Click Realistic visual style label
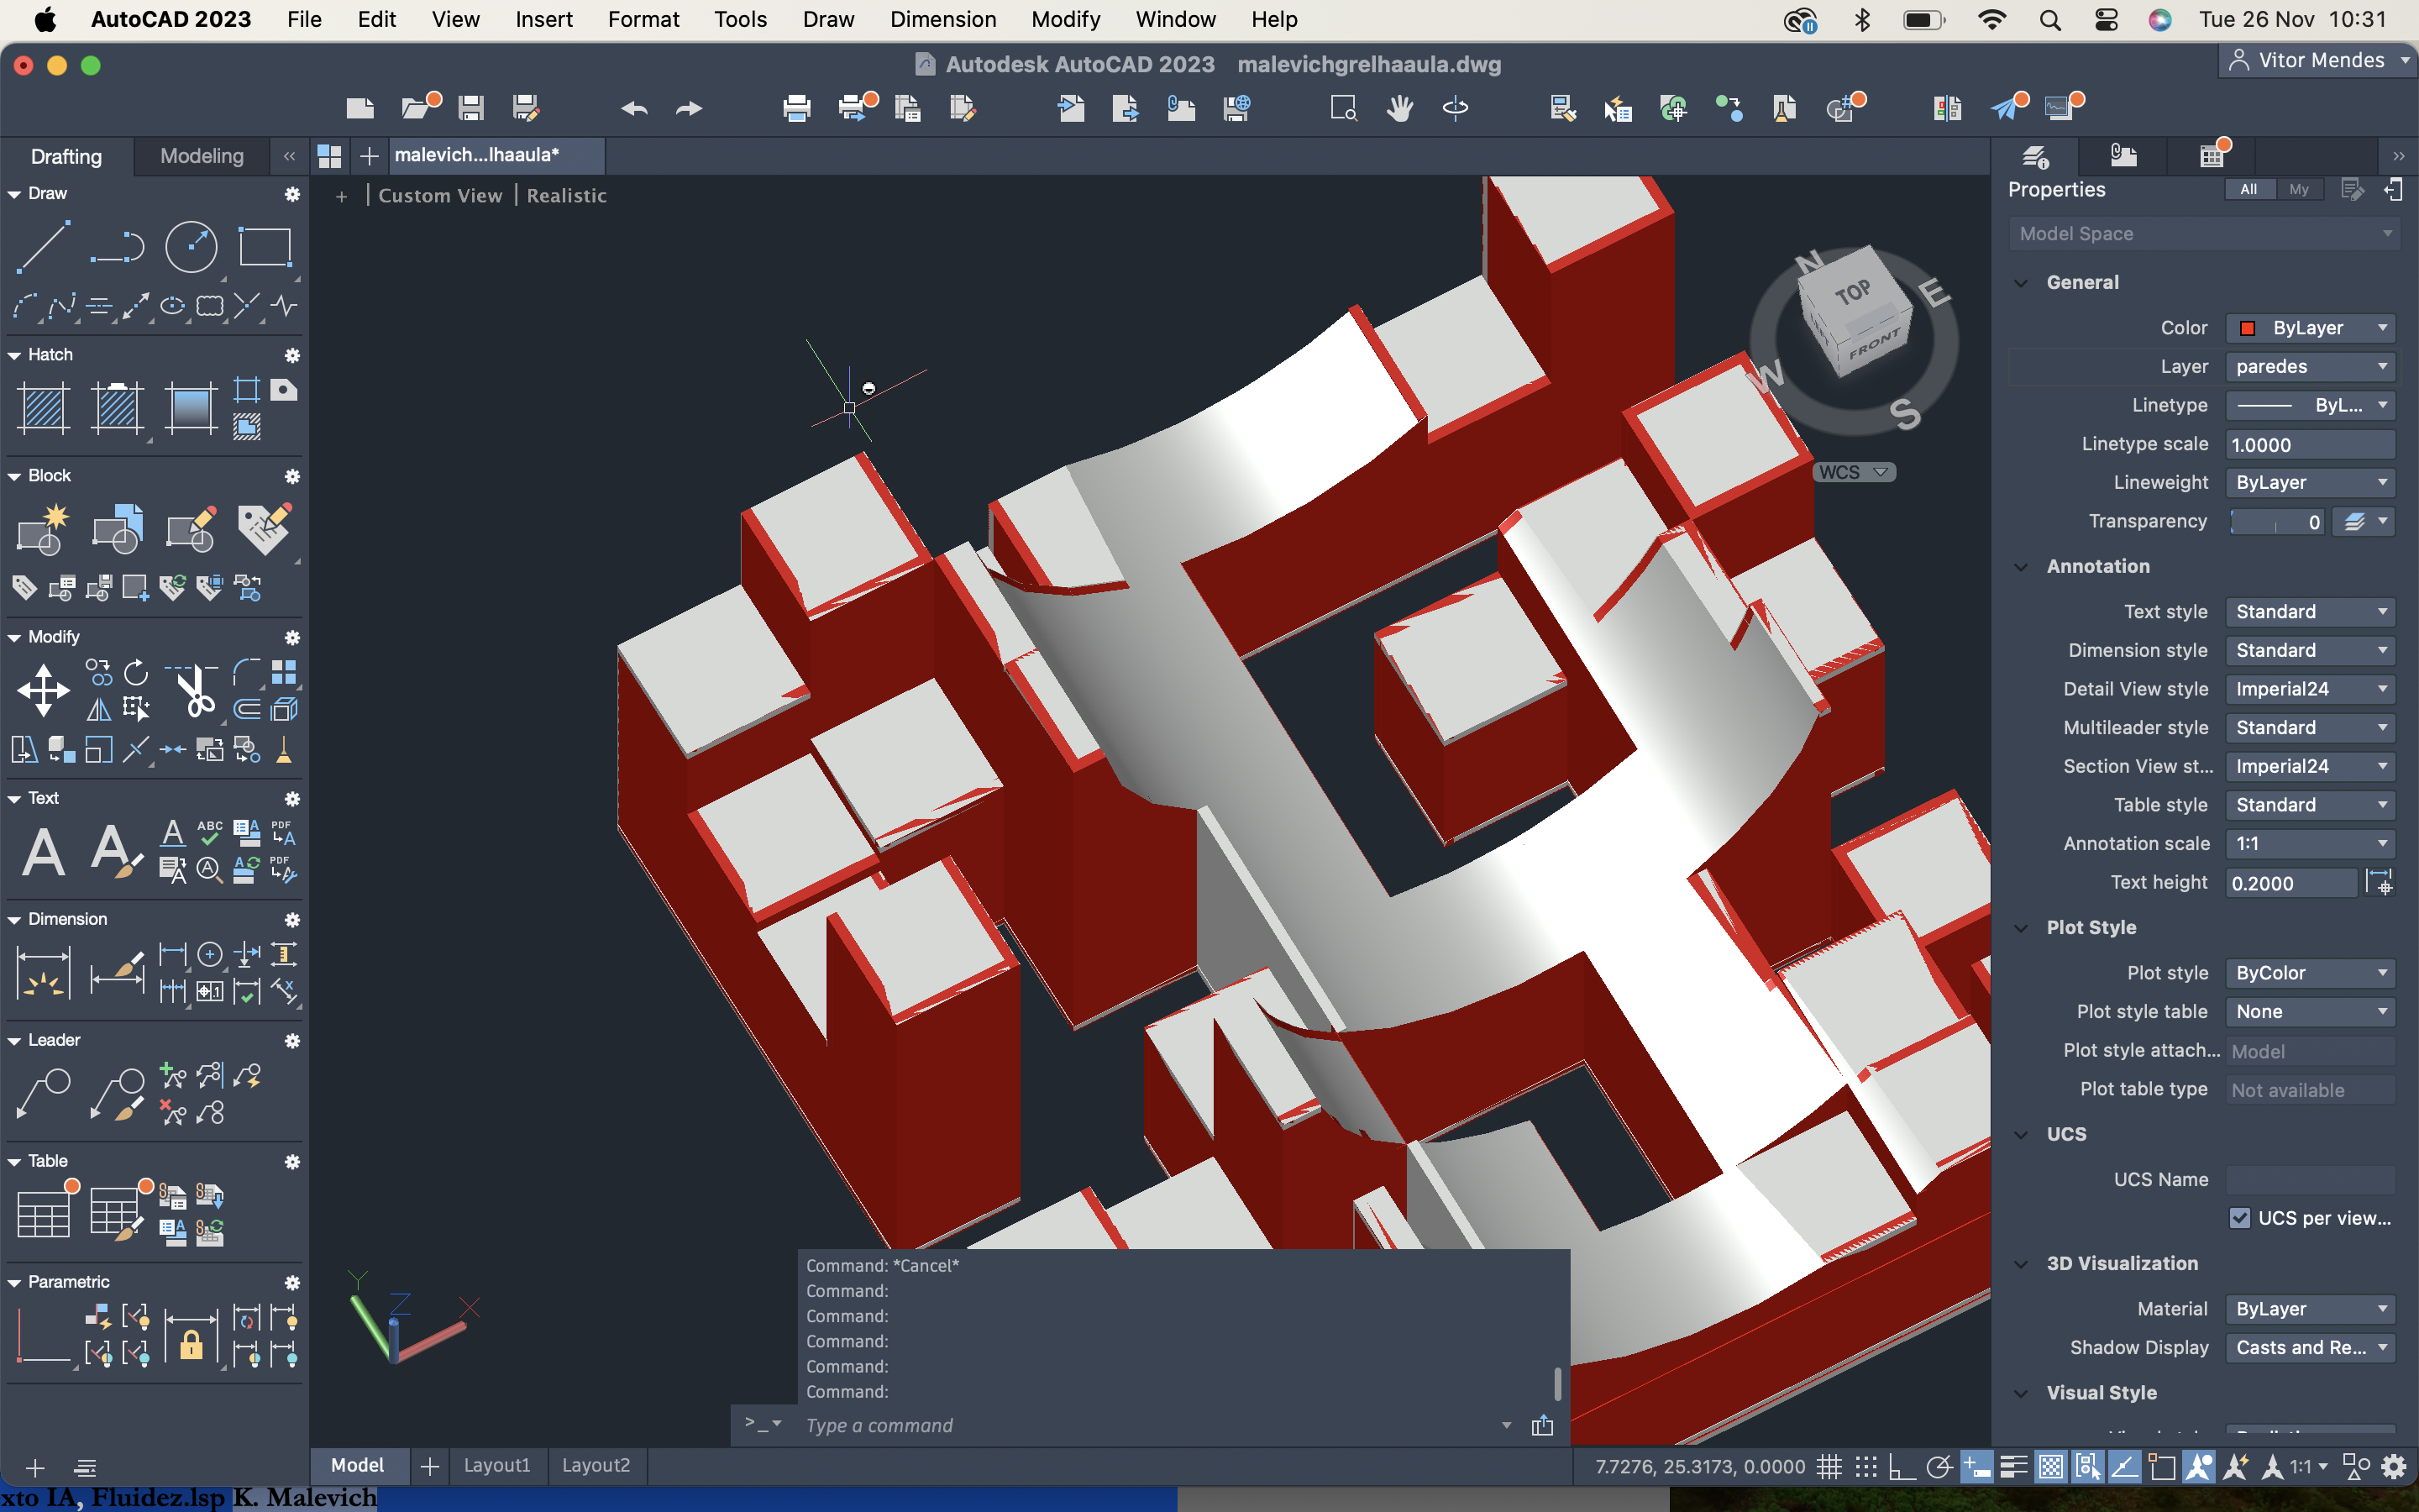Viewport: 2419px width, 1512px height. point(567,195)
